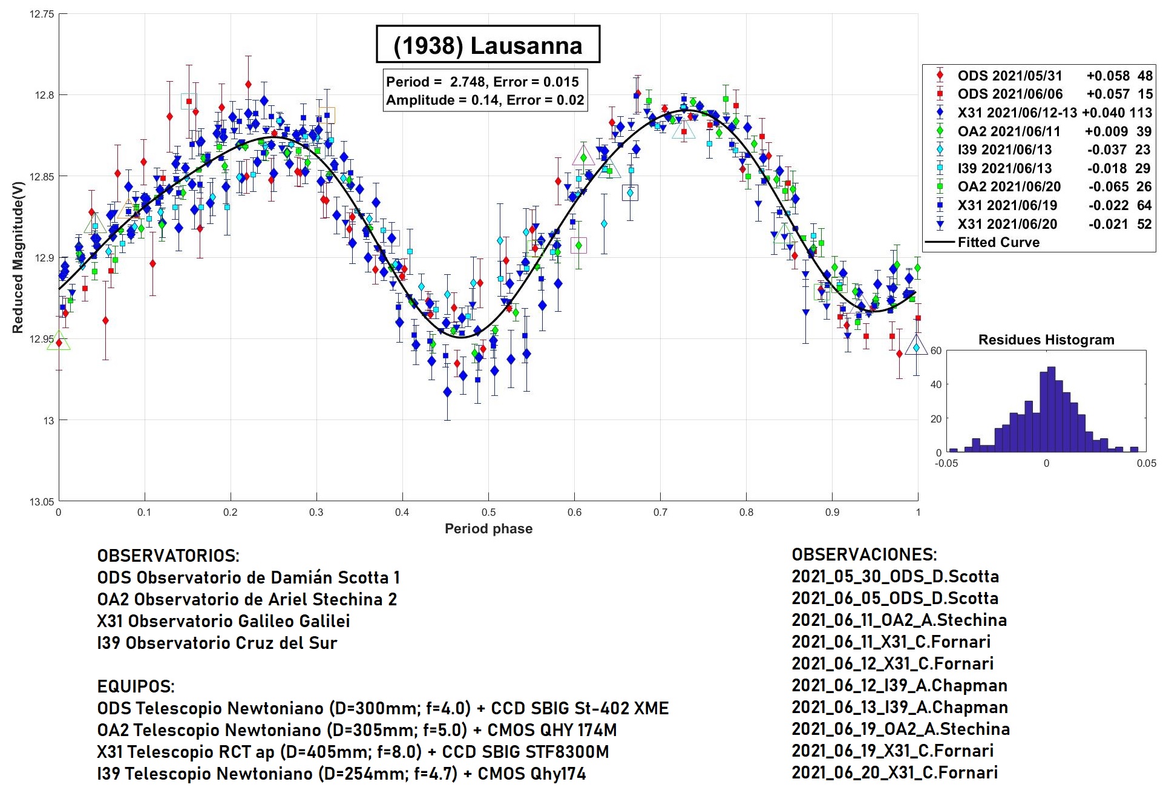This screenshot has height=796, width=1166.
Task: Click the 'Reduced Magnitude(V)' y-axis label
Action: pos(18,257)
